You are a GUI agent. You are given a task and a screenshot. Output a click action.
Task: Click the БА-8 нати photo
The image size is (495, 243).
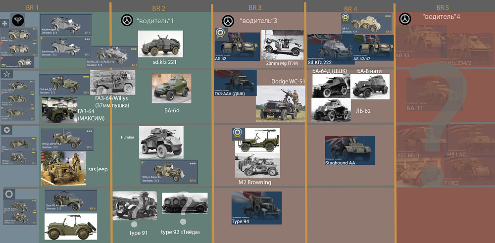[370, 86]
